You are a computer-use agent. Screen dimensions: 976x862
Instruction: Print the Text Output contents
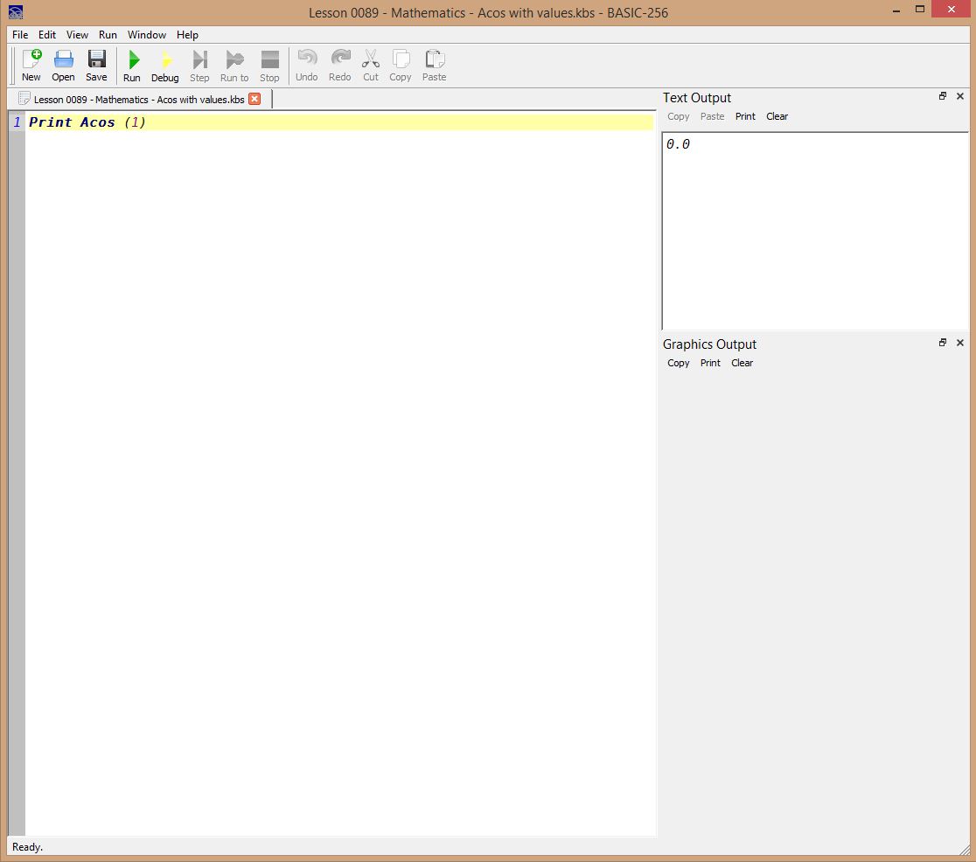745,116
